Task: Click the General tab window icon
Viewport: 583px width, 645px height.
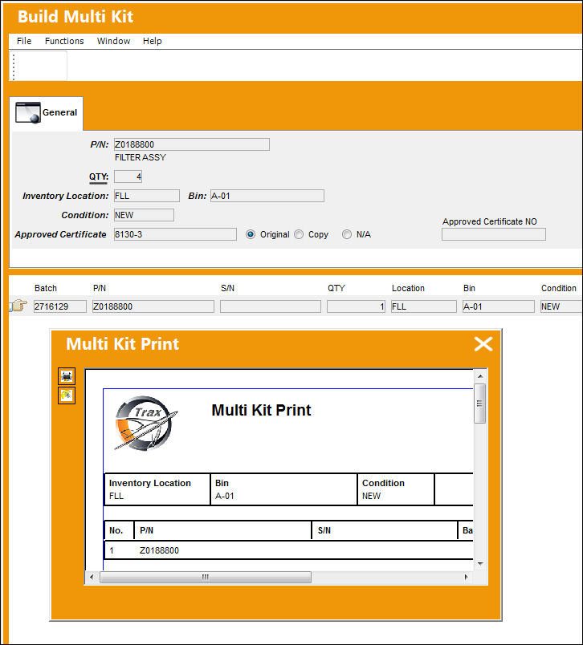Action: point(27,112)
